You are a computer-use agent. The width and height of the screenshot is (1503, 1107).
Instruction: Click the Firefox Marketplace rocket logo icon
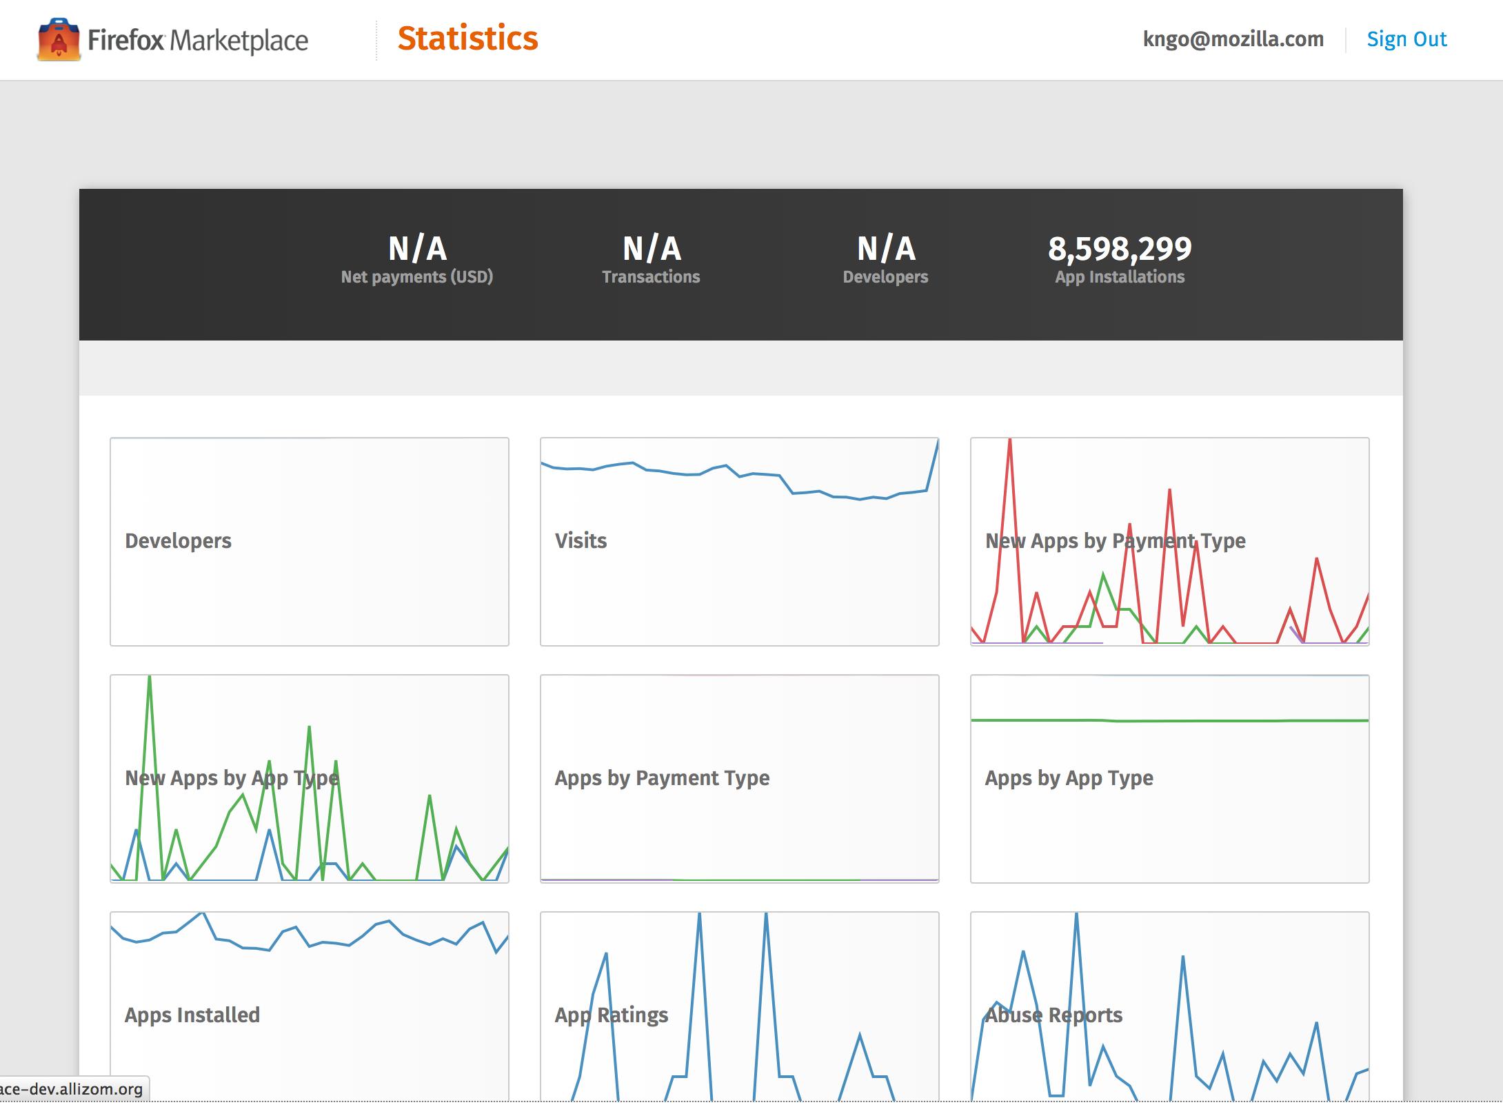(59, 40)
